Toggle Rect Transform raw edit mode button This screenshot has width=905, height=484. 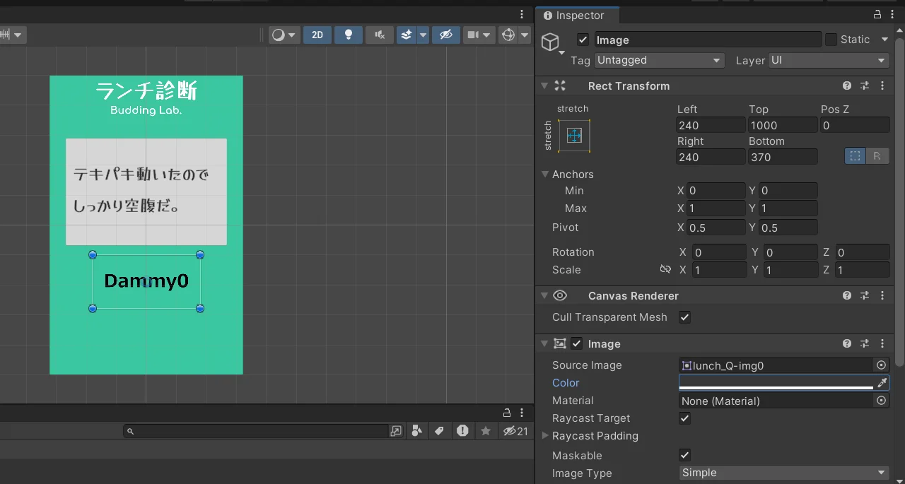(x=877, y=156)
